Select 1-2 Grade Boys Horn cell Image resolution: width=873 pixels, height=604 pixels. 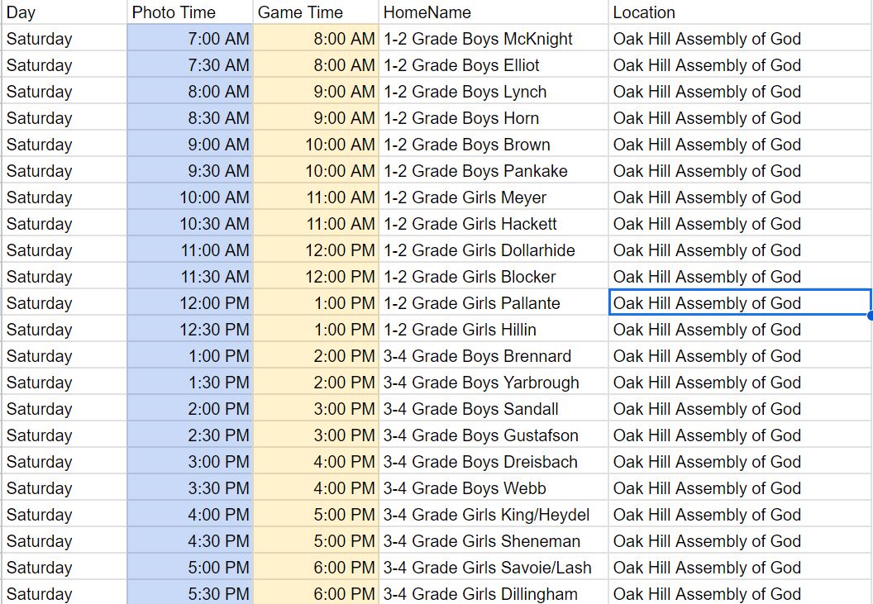click(x=494, y=118)
